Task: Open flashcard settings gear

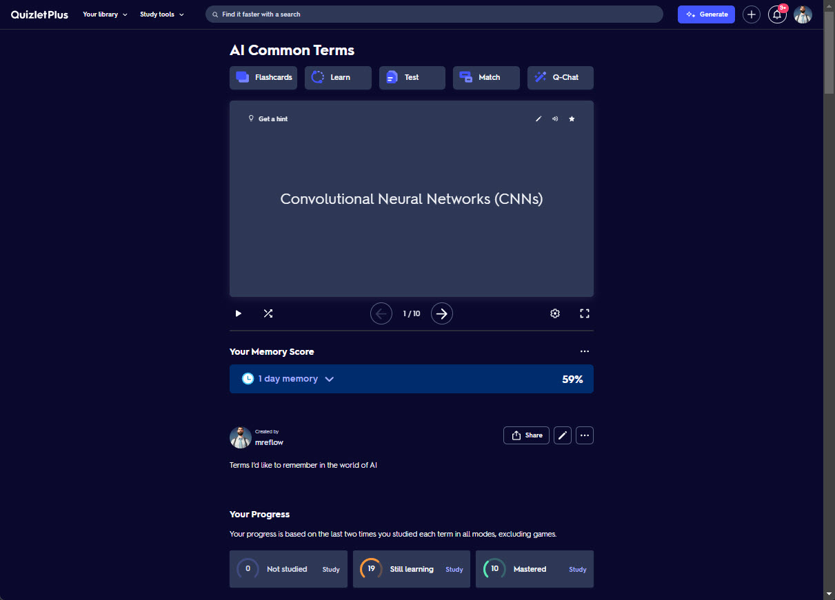Action: pos(555,313)
